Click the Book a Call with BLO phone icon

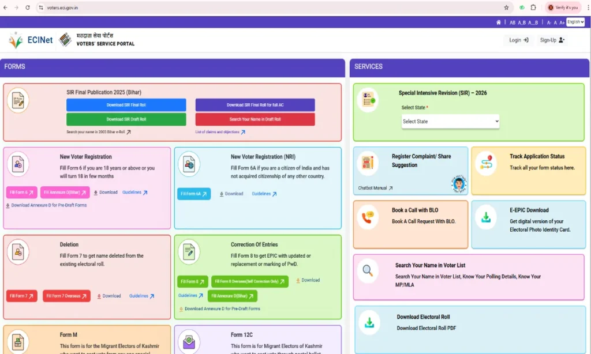coord(368,217)
